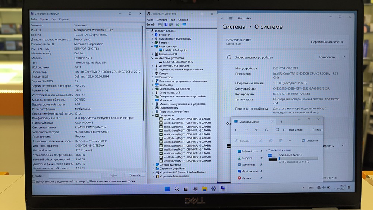Screen dimensions: 373x210
Task: Open the three-dots more menu in explorer
Action: point(291,141)
